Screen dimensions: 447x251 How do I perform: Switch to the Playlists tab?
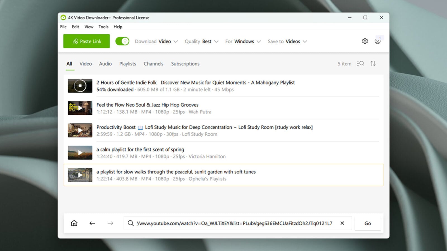click(x=128, y=64)
